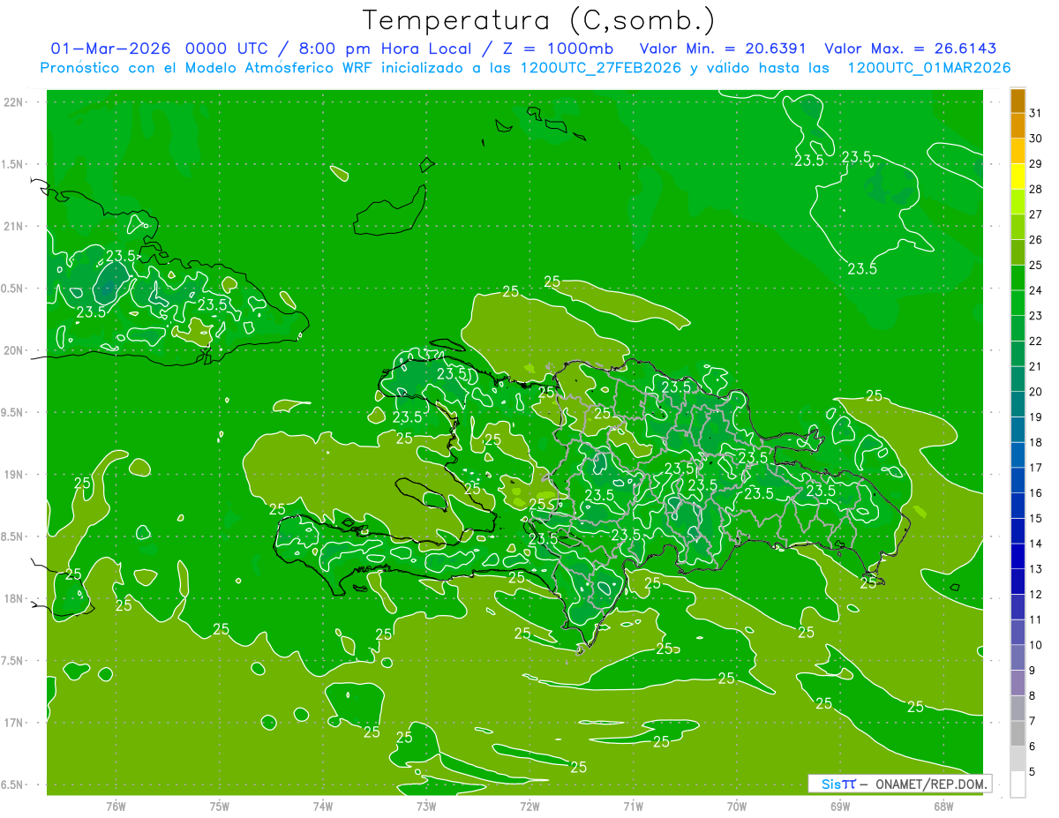Pick the yellow swatch between 28 and 29
This screenshot has width=1059, height=818.
coord(1018,176)
